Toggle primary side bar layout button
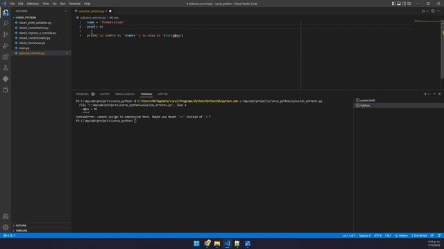Image resolution: width=444 pixels, height=249 pixels. click(393, 3)
